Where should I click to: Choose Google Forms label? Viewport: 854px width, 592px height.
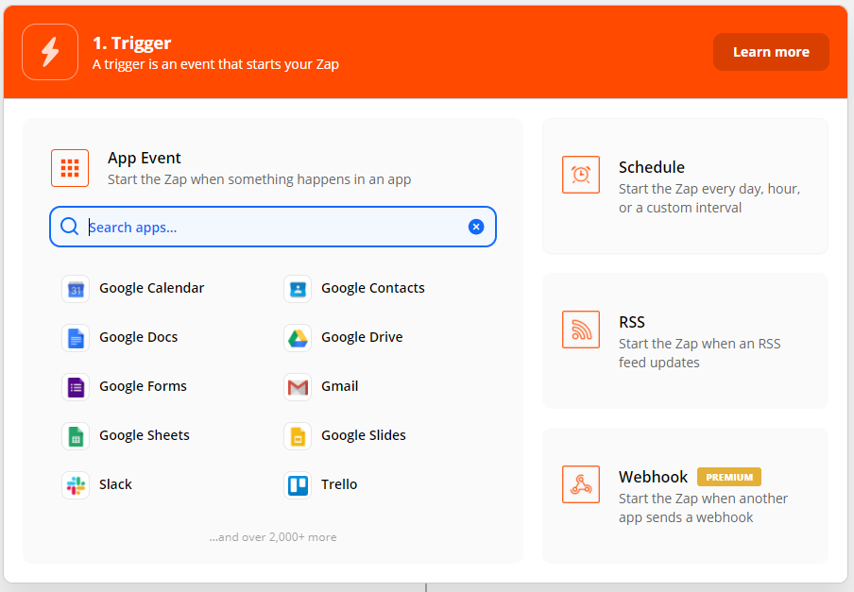(x=143, y=386)
